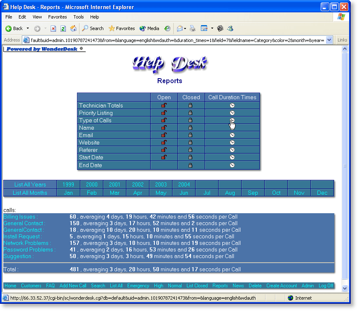Image resolution: width=359 pixels, height=312 pixels.
Task: Open the Network Problems category link
Action: pos(27,243)
